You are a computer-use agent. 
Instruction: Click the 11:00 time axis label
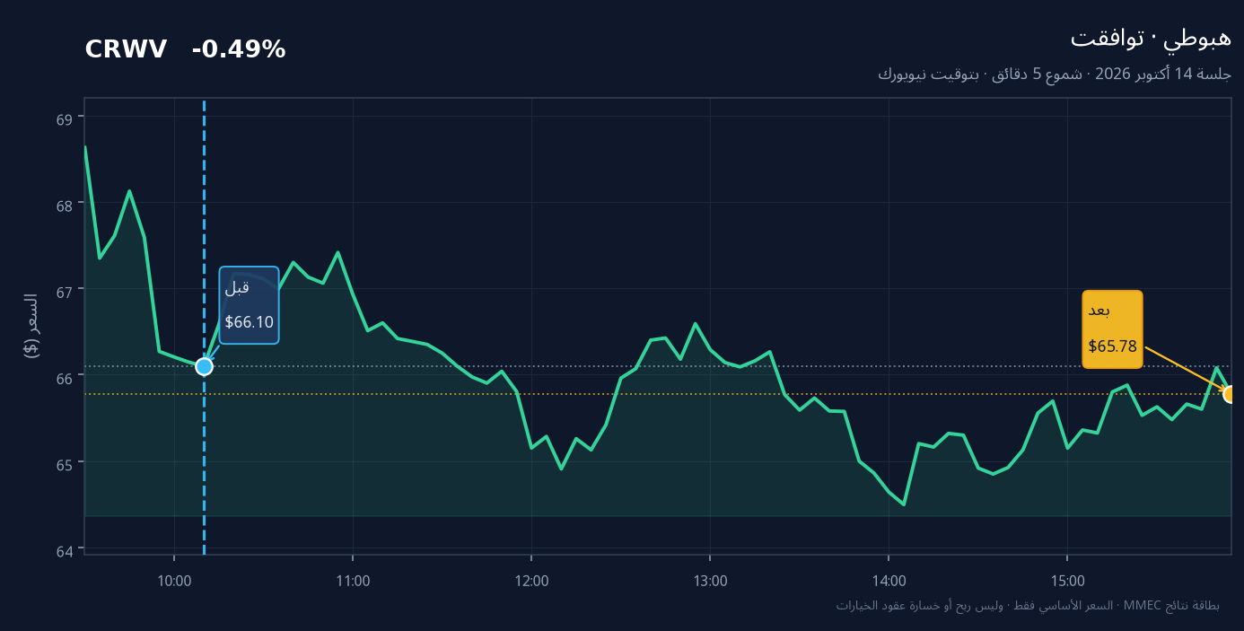353,581
